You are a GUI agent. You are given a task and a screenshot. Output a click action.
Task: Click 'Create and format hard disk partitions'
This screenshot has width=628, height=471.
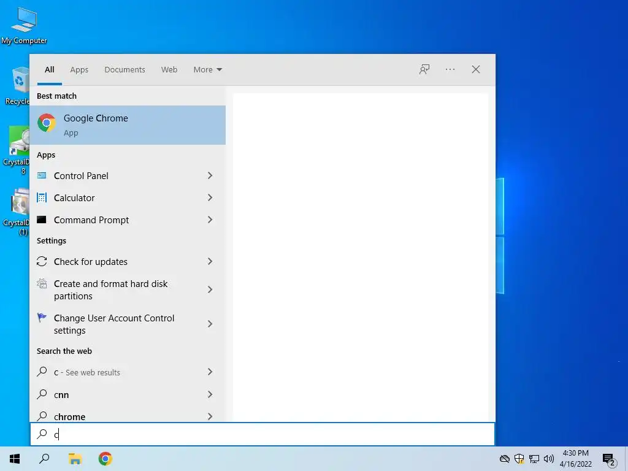click(110, 289)
